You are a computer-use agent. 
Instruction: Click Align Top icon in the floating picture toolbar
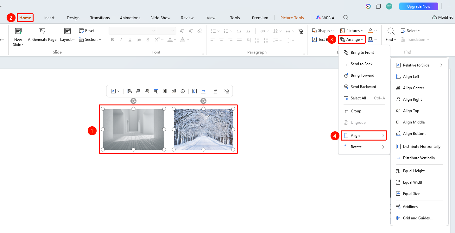156,91
